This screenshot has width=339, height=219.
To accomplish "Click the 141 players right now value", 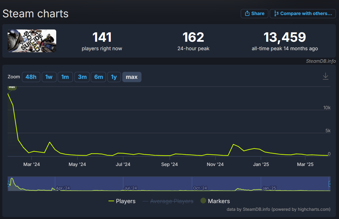I will coord(102,37).
